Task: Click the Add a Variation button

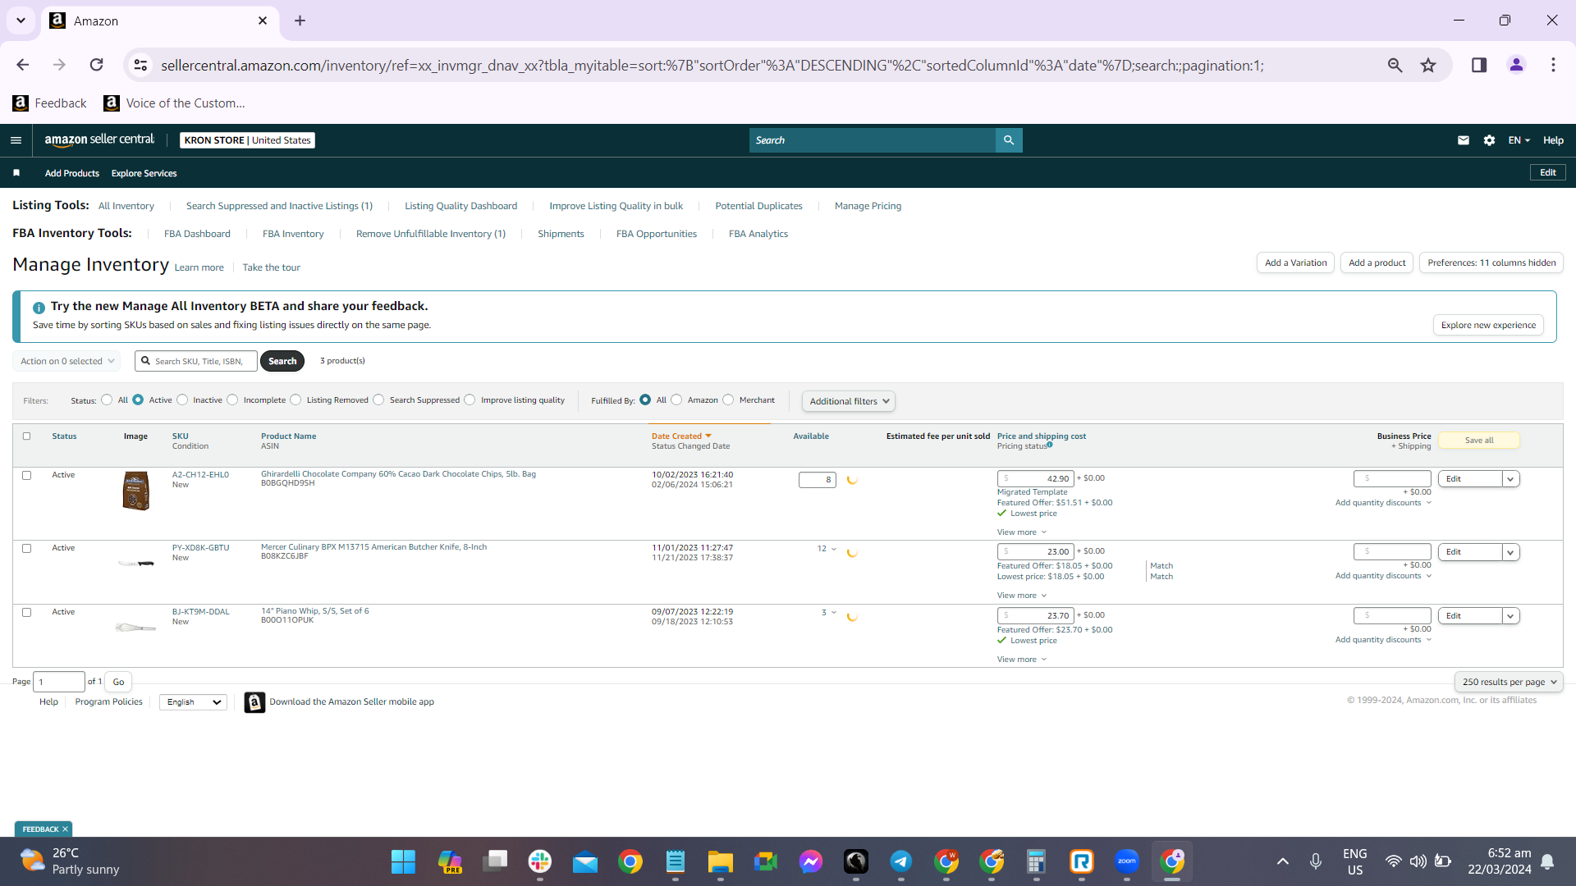Action: 1295,263
